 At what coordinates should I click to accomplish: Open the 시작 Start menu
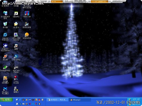click(6, 100)
